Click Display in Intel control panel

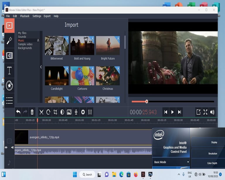click(x=214, y=142)
